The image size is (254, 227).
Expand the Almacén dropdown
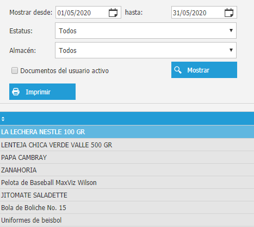(x=146, y=50)
